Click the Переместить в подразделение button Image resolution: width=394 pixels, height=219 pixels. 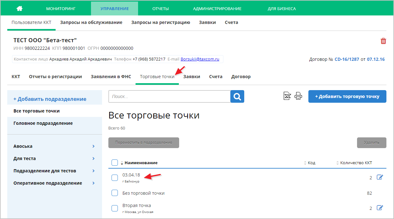144,143
